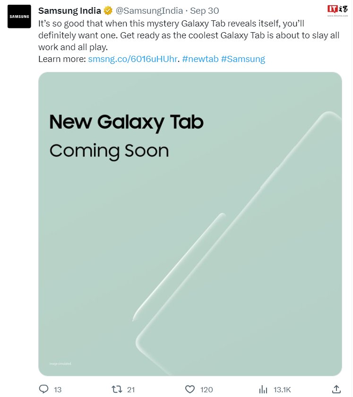The image size is (353, 397).
Task: Click the Sep 30 timestamp
Action: [x=205, y=11]
